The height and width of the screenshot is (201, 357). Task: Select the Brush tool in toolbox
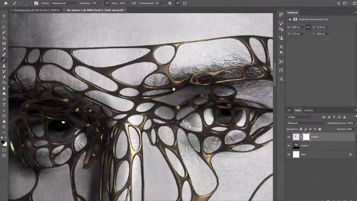(x=4, y=60)
